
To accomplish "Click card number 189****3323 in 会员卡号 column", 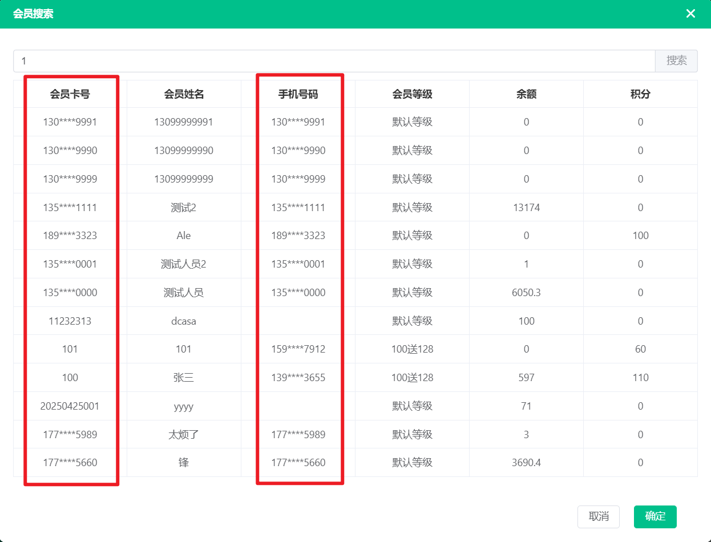I will click(x=70, y=236).
